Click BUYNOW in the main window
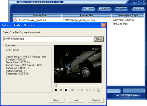Viewport: 147px width, 106px height. coord(138,9)
